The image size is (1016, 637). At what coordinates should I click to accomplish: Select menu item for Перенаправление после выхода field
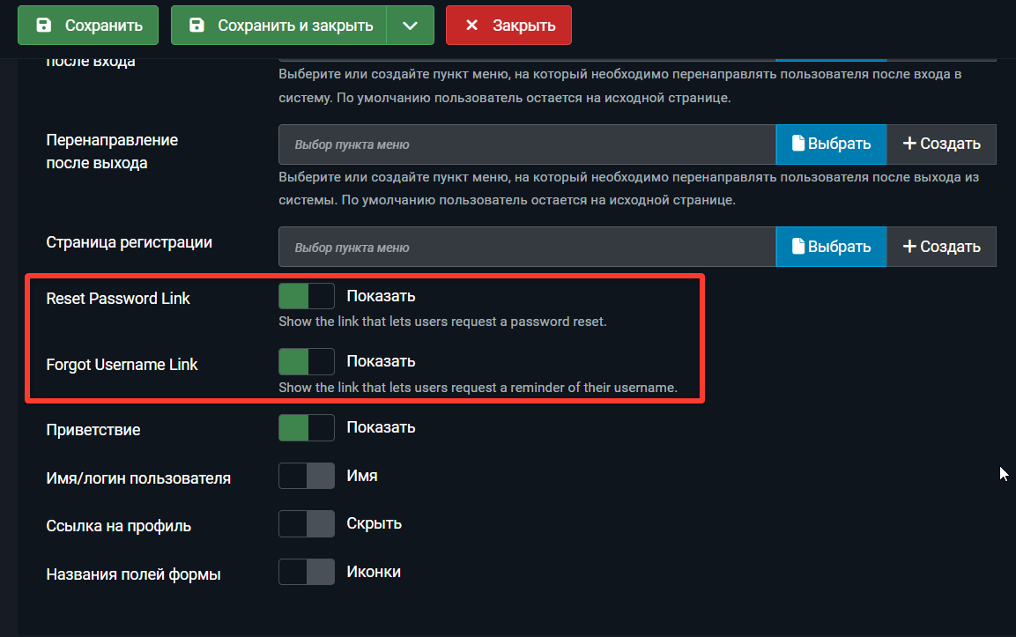pyautogui.click(x=527, y=144)
